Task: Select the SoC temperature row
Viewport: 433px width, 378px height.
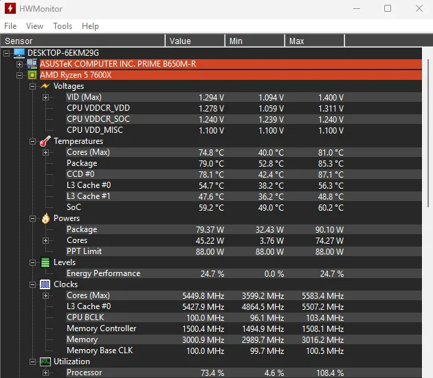Action: click(x=244, y=207)
